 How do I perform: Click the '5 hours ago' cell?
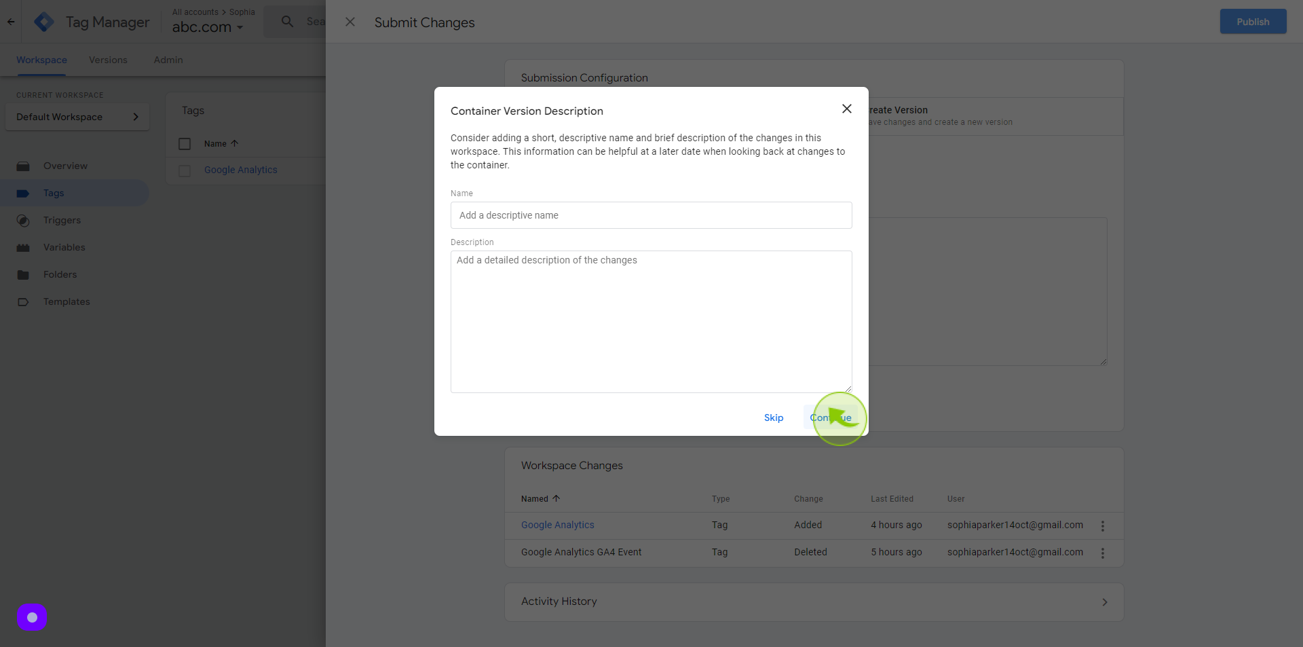[896, 552]
